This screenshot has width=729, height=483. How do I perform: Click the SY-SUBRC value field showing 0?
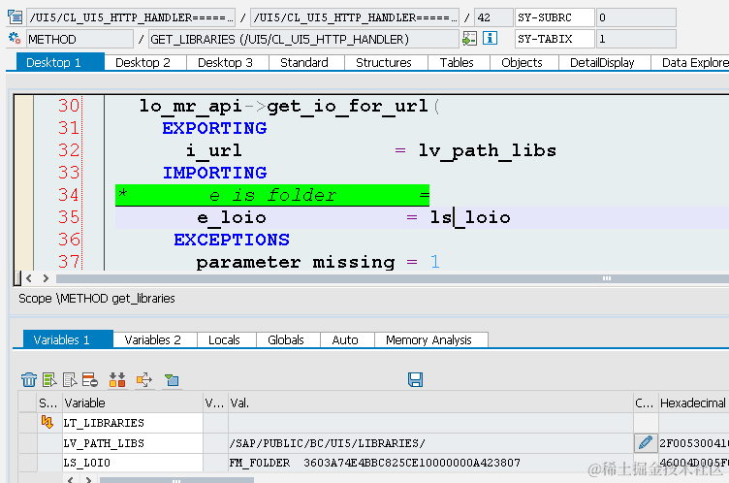tap(636, 17)
